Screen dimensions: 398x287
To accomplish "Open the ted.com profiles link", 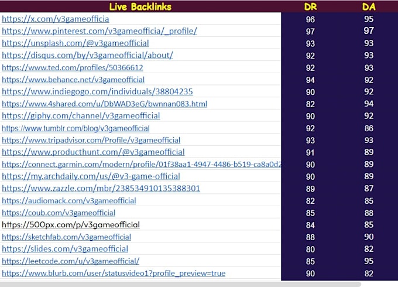I will point(73,67).
